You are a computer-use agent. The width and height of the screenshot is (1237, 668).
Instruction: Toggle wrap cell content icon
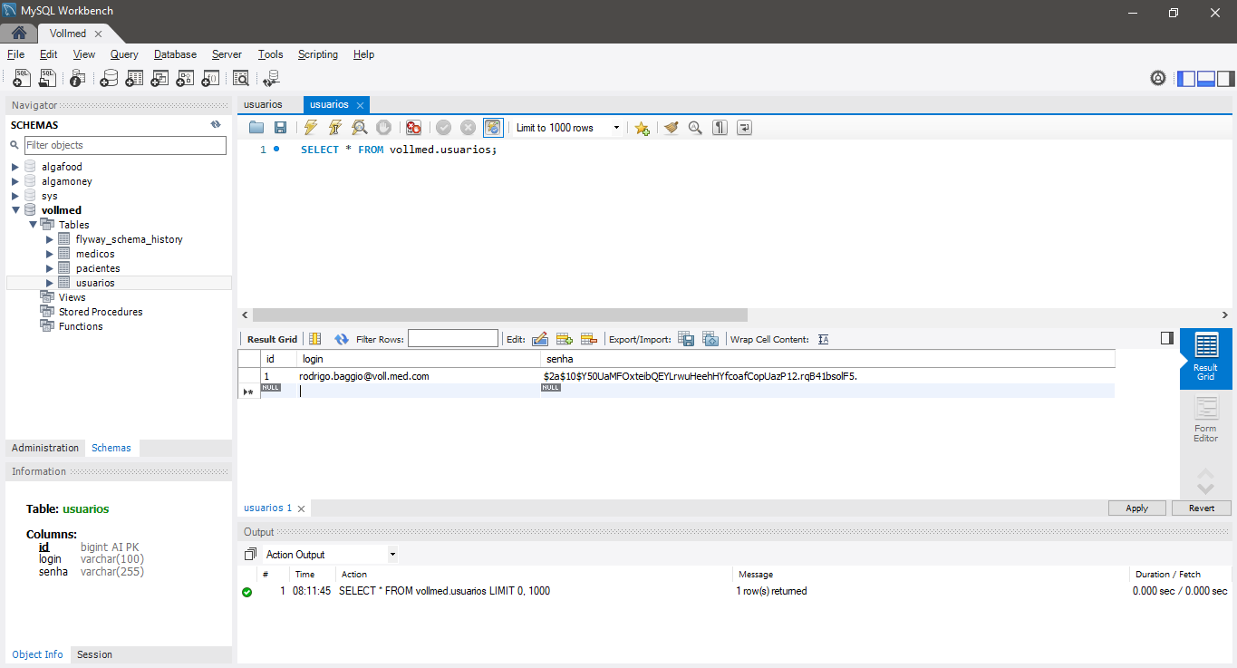824,339
